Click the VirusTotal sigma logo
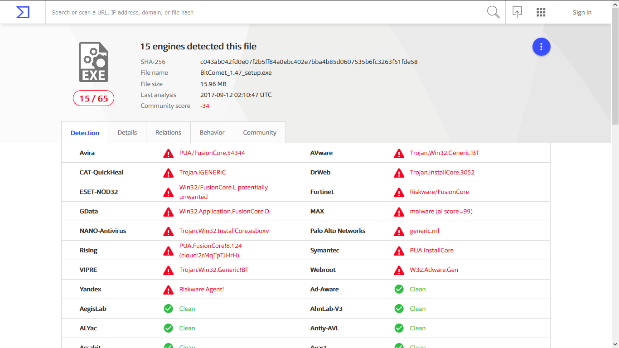619x348 pixels. [23, 12]
